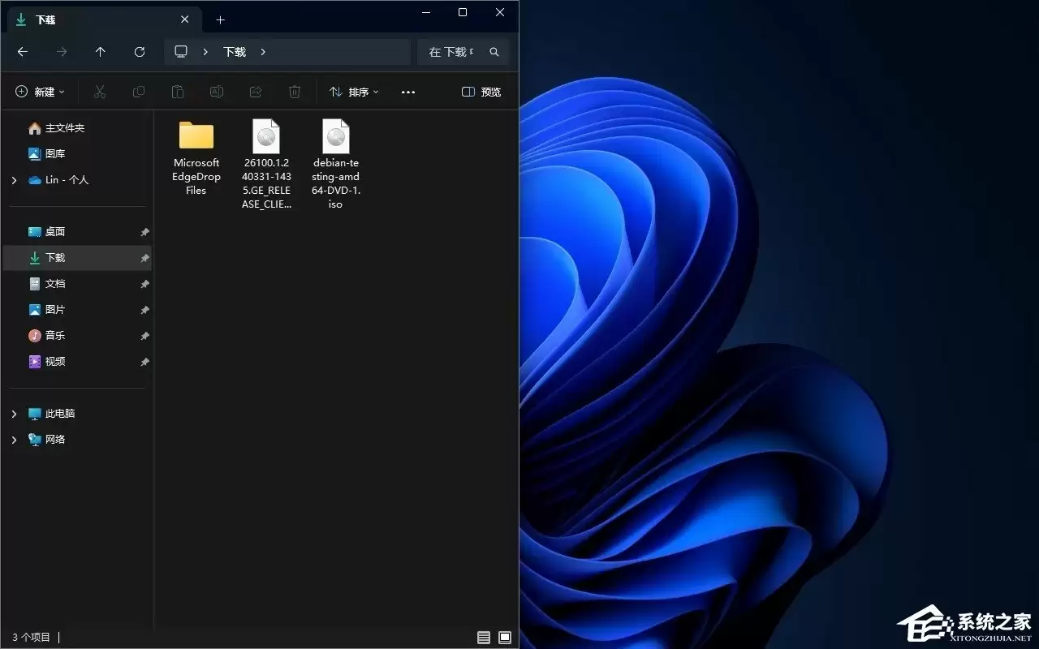
Task: Refresh the current folder view
Action: [139, 51]
